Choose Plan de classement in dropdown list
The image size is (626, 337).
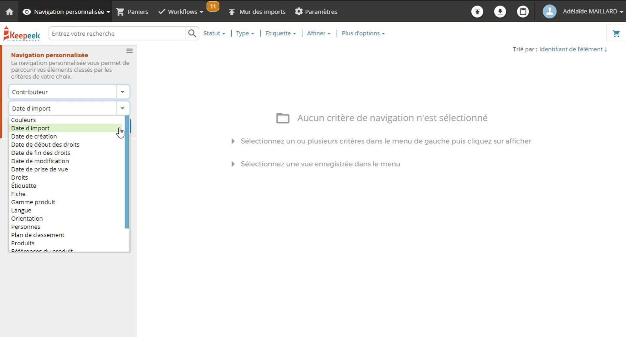point(38,235)
